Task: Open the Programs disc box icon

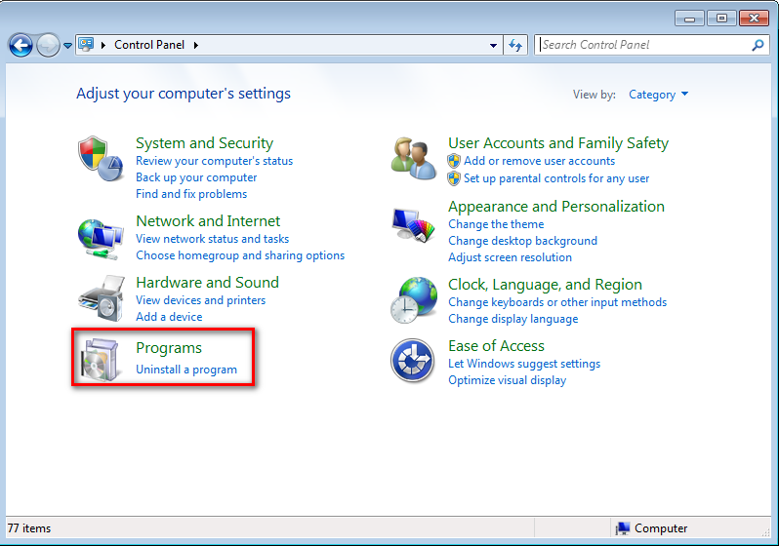Action: (102, 360)
